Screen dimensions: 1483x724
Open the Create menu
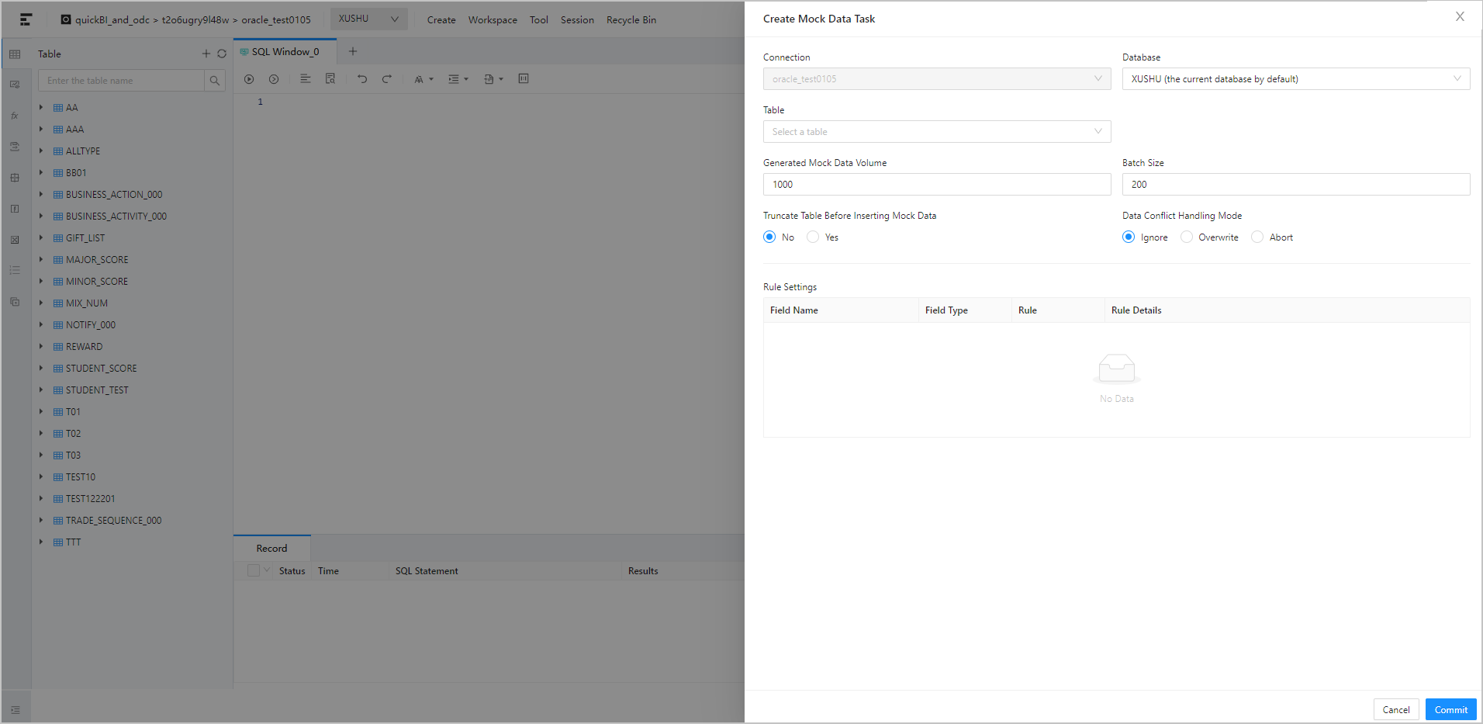click(441, 20)
